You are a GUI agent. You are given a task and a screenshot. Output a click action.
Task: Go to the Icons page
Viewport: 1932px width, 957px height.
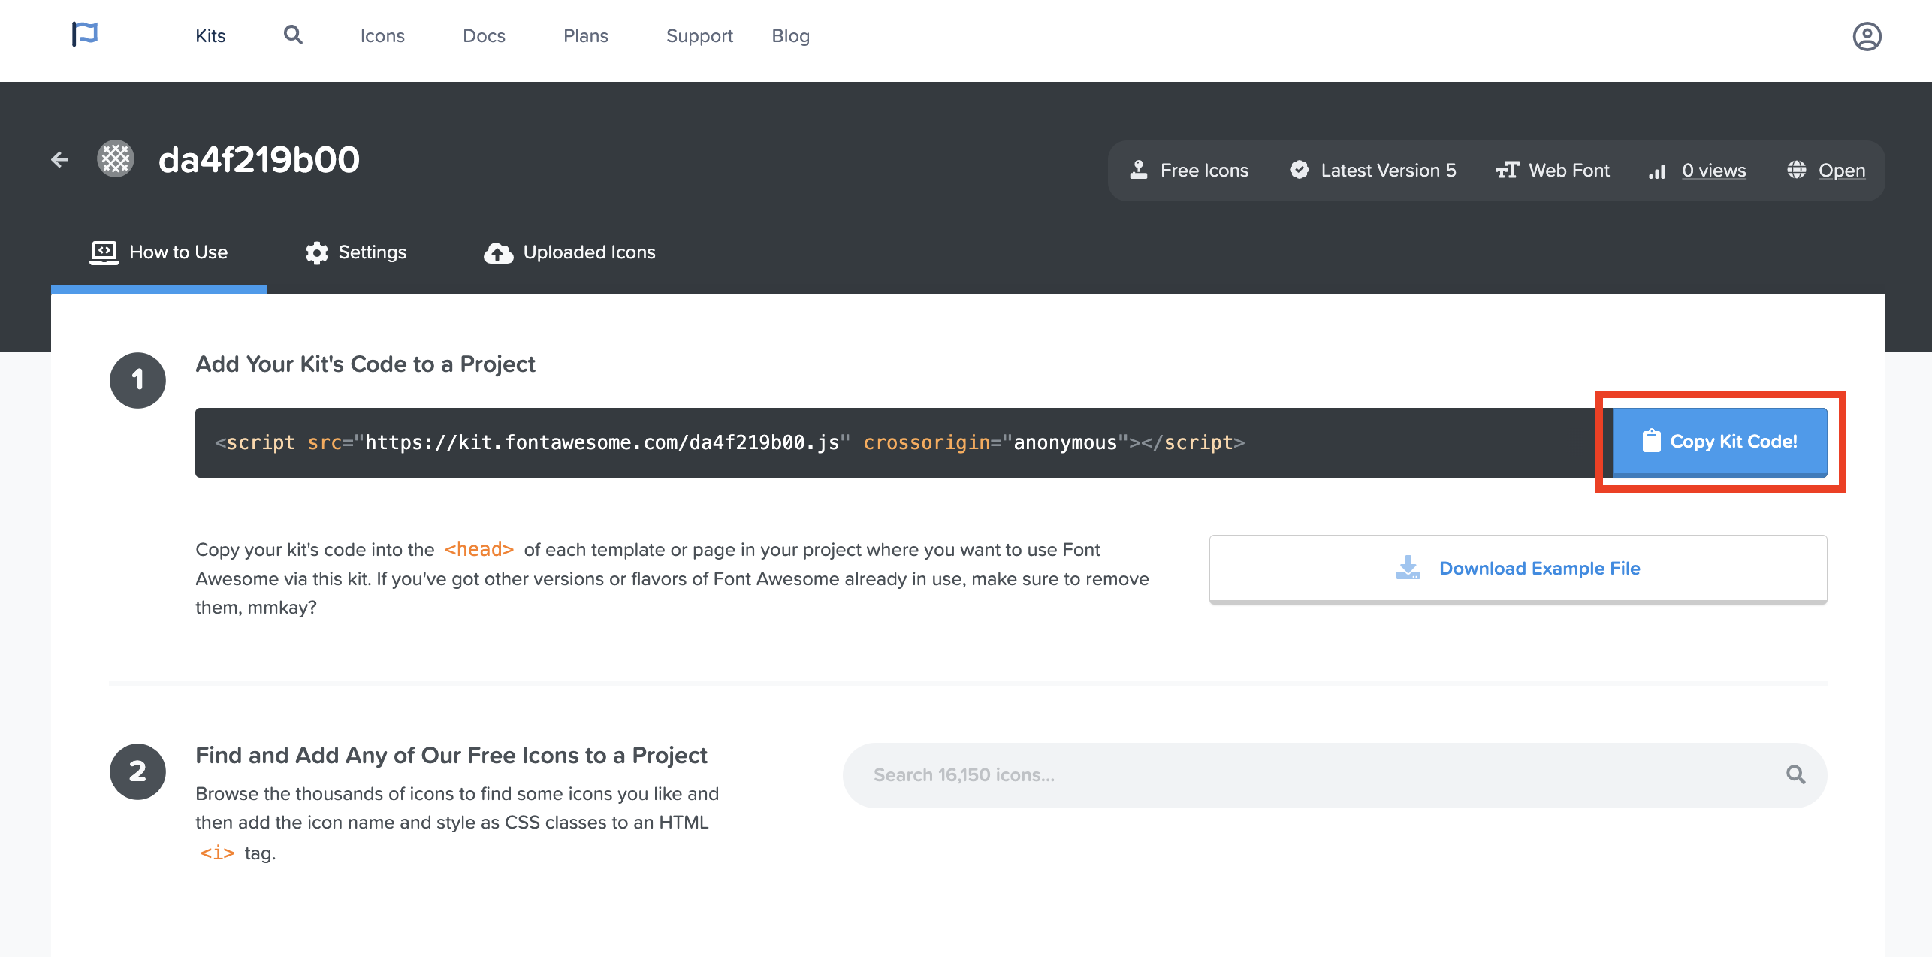(382, 36)
